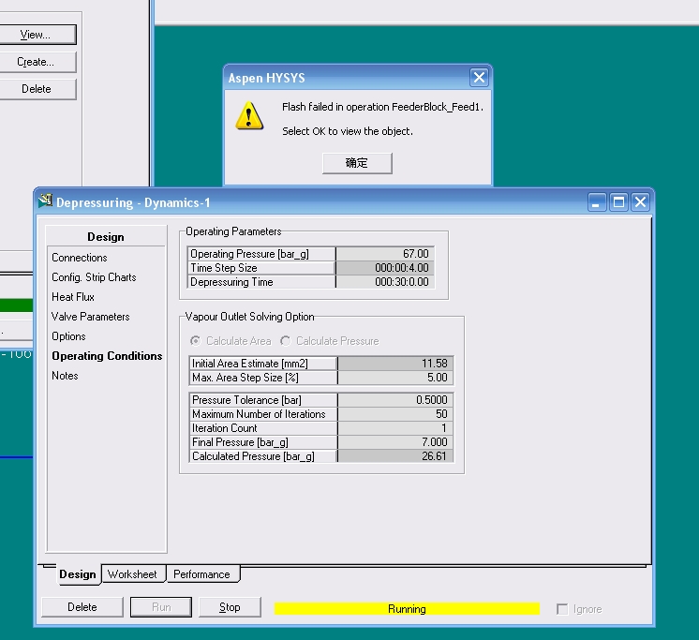Close the Depressuring - Dynamics-1 window

point(641,202)
